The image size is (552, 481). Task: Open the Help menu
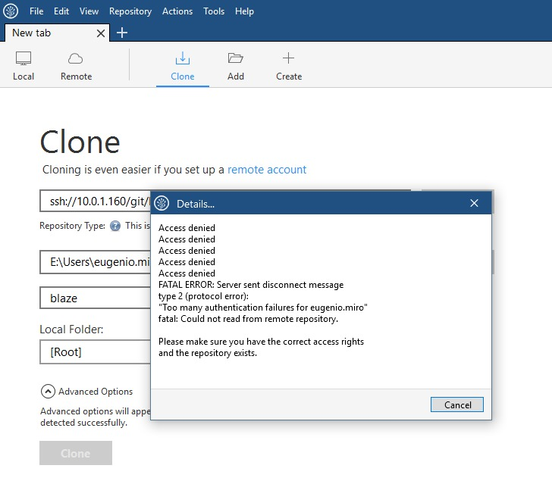click(x=244, y=11)
